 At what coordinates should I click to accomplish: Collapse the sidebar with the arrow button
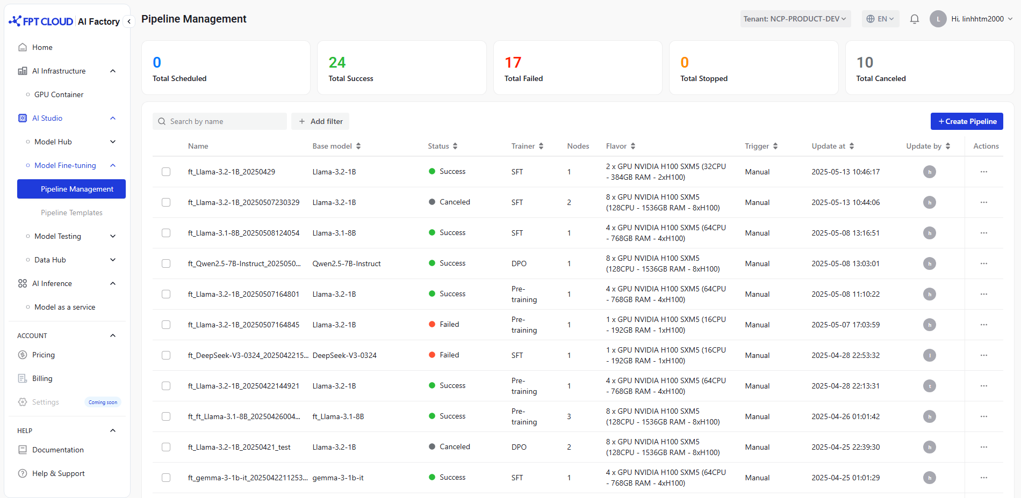(129, 21)
